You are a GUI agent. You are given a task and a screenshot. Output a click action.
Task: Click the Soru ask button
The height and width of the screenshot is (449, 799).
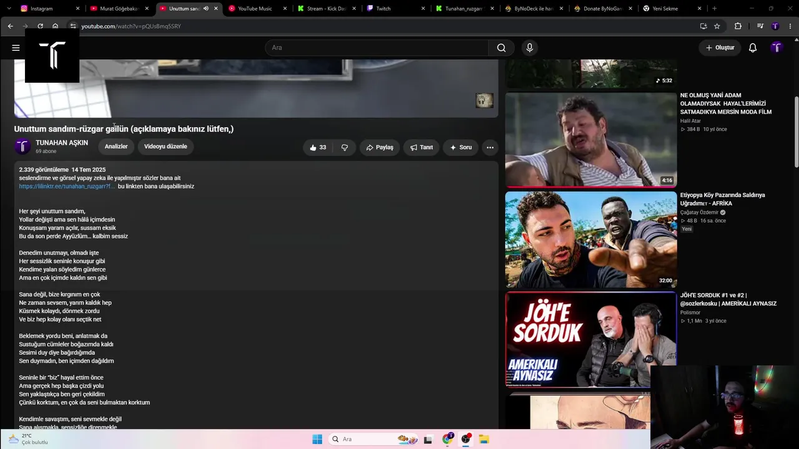(x=461, y=147)
